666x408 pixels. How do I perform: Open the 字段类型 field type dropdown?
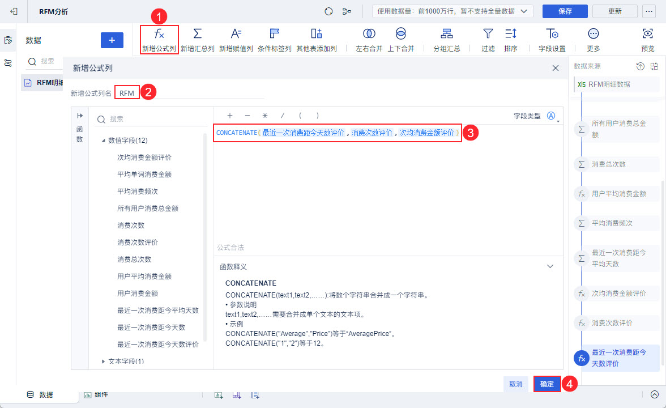tap(552, 116)
